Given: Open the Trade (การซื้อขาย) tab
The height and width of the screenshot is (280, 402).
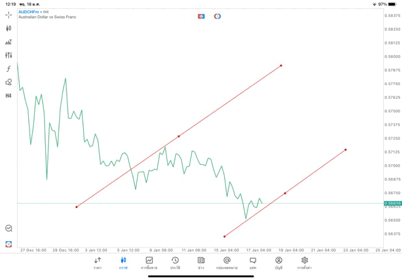Looking at the screenshot, I should 149,263.
